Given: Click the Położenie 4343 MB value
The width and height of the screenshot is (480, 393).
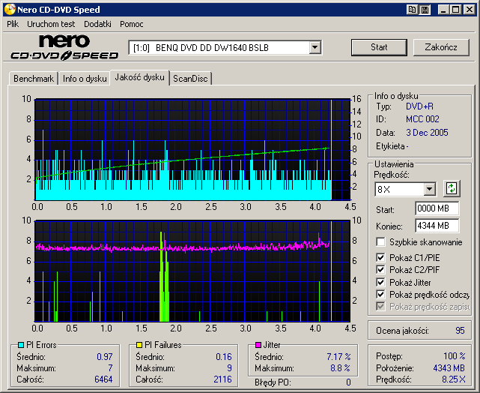Looking at the screenshot, I should pyautogui.click(x=449, y=367).
